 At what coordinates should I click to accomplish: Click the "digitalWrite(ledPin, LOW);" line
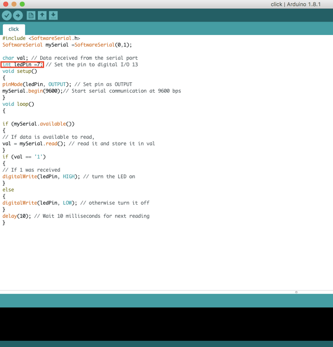(x=76, y=203)
